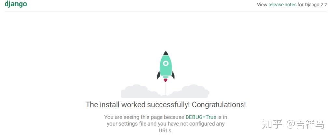Click the DEBUG=True link

click(201, 117)
